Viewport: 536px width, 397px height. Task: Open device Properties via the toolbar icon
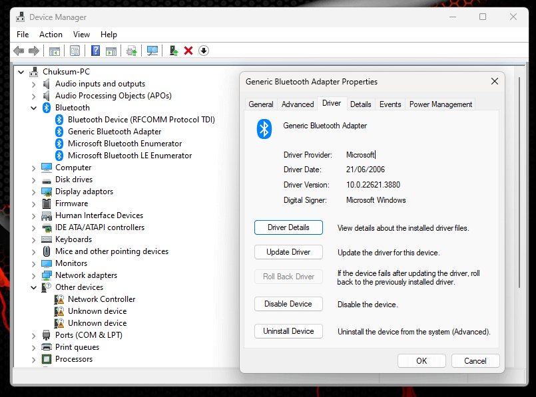[75, 51]
